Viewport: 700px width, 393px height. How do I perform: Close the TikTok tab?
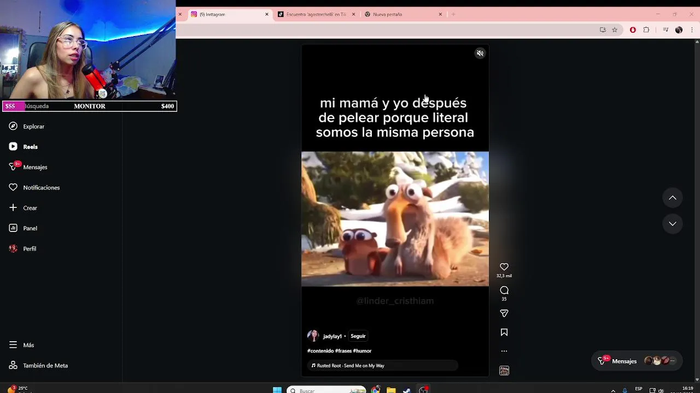click(x=353, y=14)
